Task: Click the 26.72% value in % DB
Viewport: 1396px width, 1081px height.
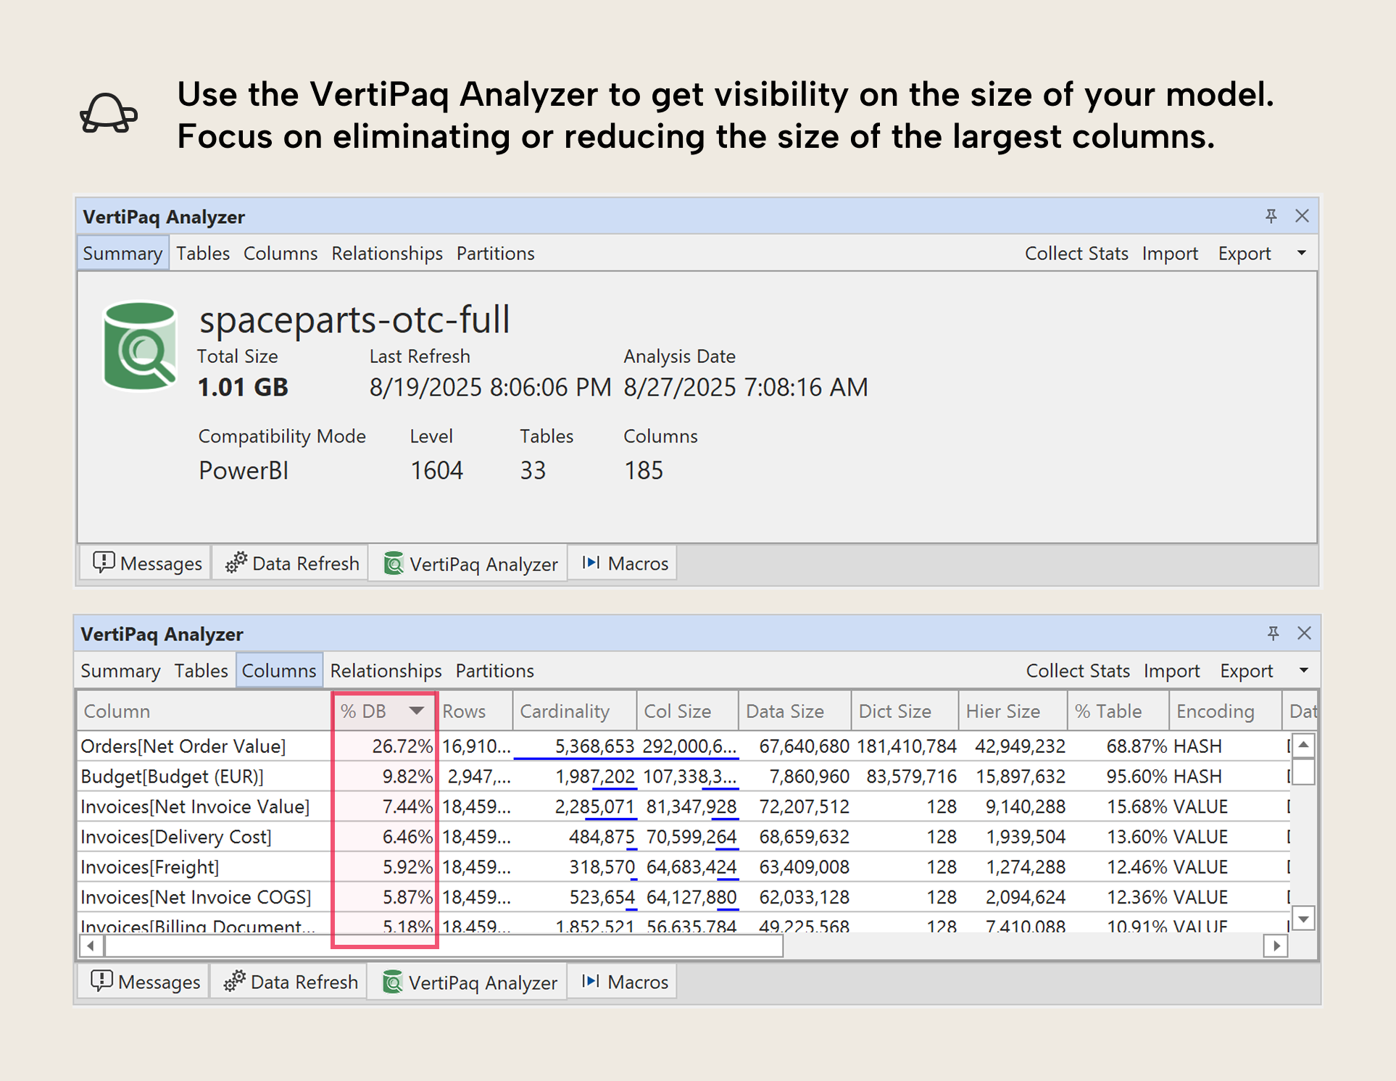Action: [x=402, y=746]
